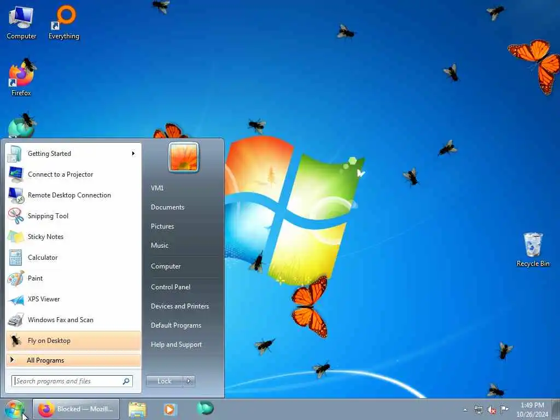Click the user account picture
Screen dimensions: 560x420
184,157
